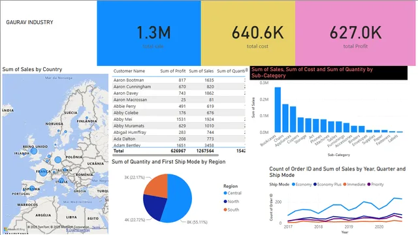Filter by North in the Region legend
Image resolution: width=418 pixels, height=235 pixels.
coord(231,202)
